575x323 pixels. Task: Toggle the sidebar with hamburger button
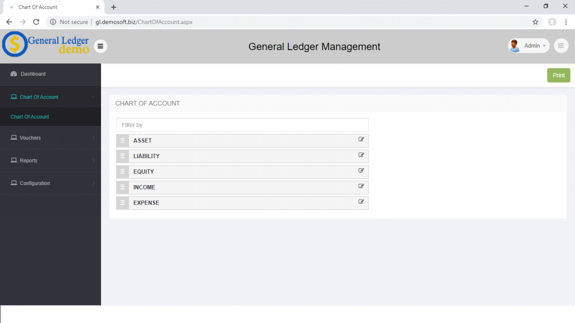pos(101,46)
